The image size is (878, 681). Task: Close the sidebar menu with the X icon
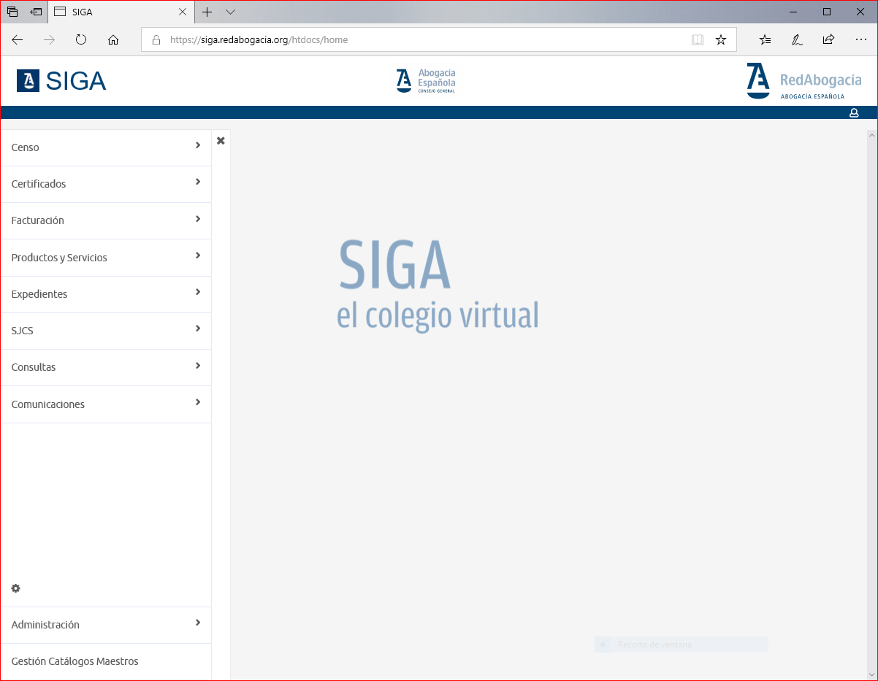coord(221,140)
